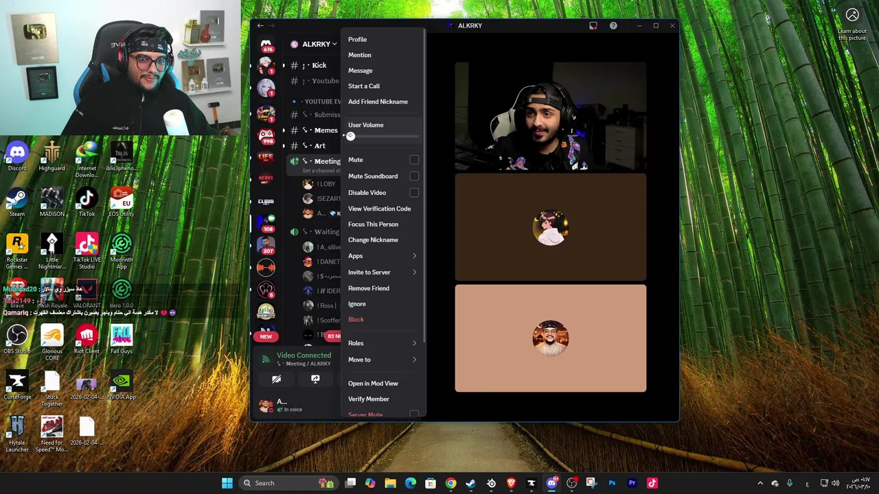Viewport: 879px width, 494px height.
Task: Click the Windows taskbar Search box
Action: [288, 483]
